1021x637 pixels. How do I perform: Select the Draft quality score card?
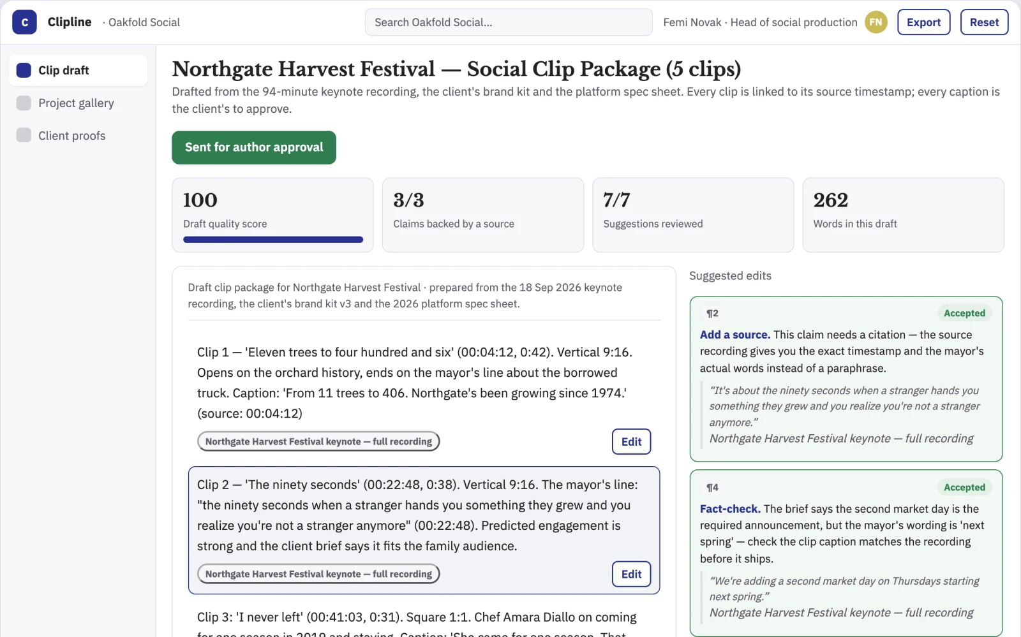pos(272,215)
